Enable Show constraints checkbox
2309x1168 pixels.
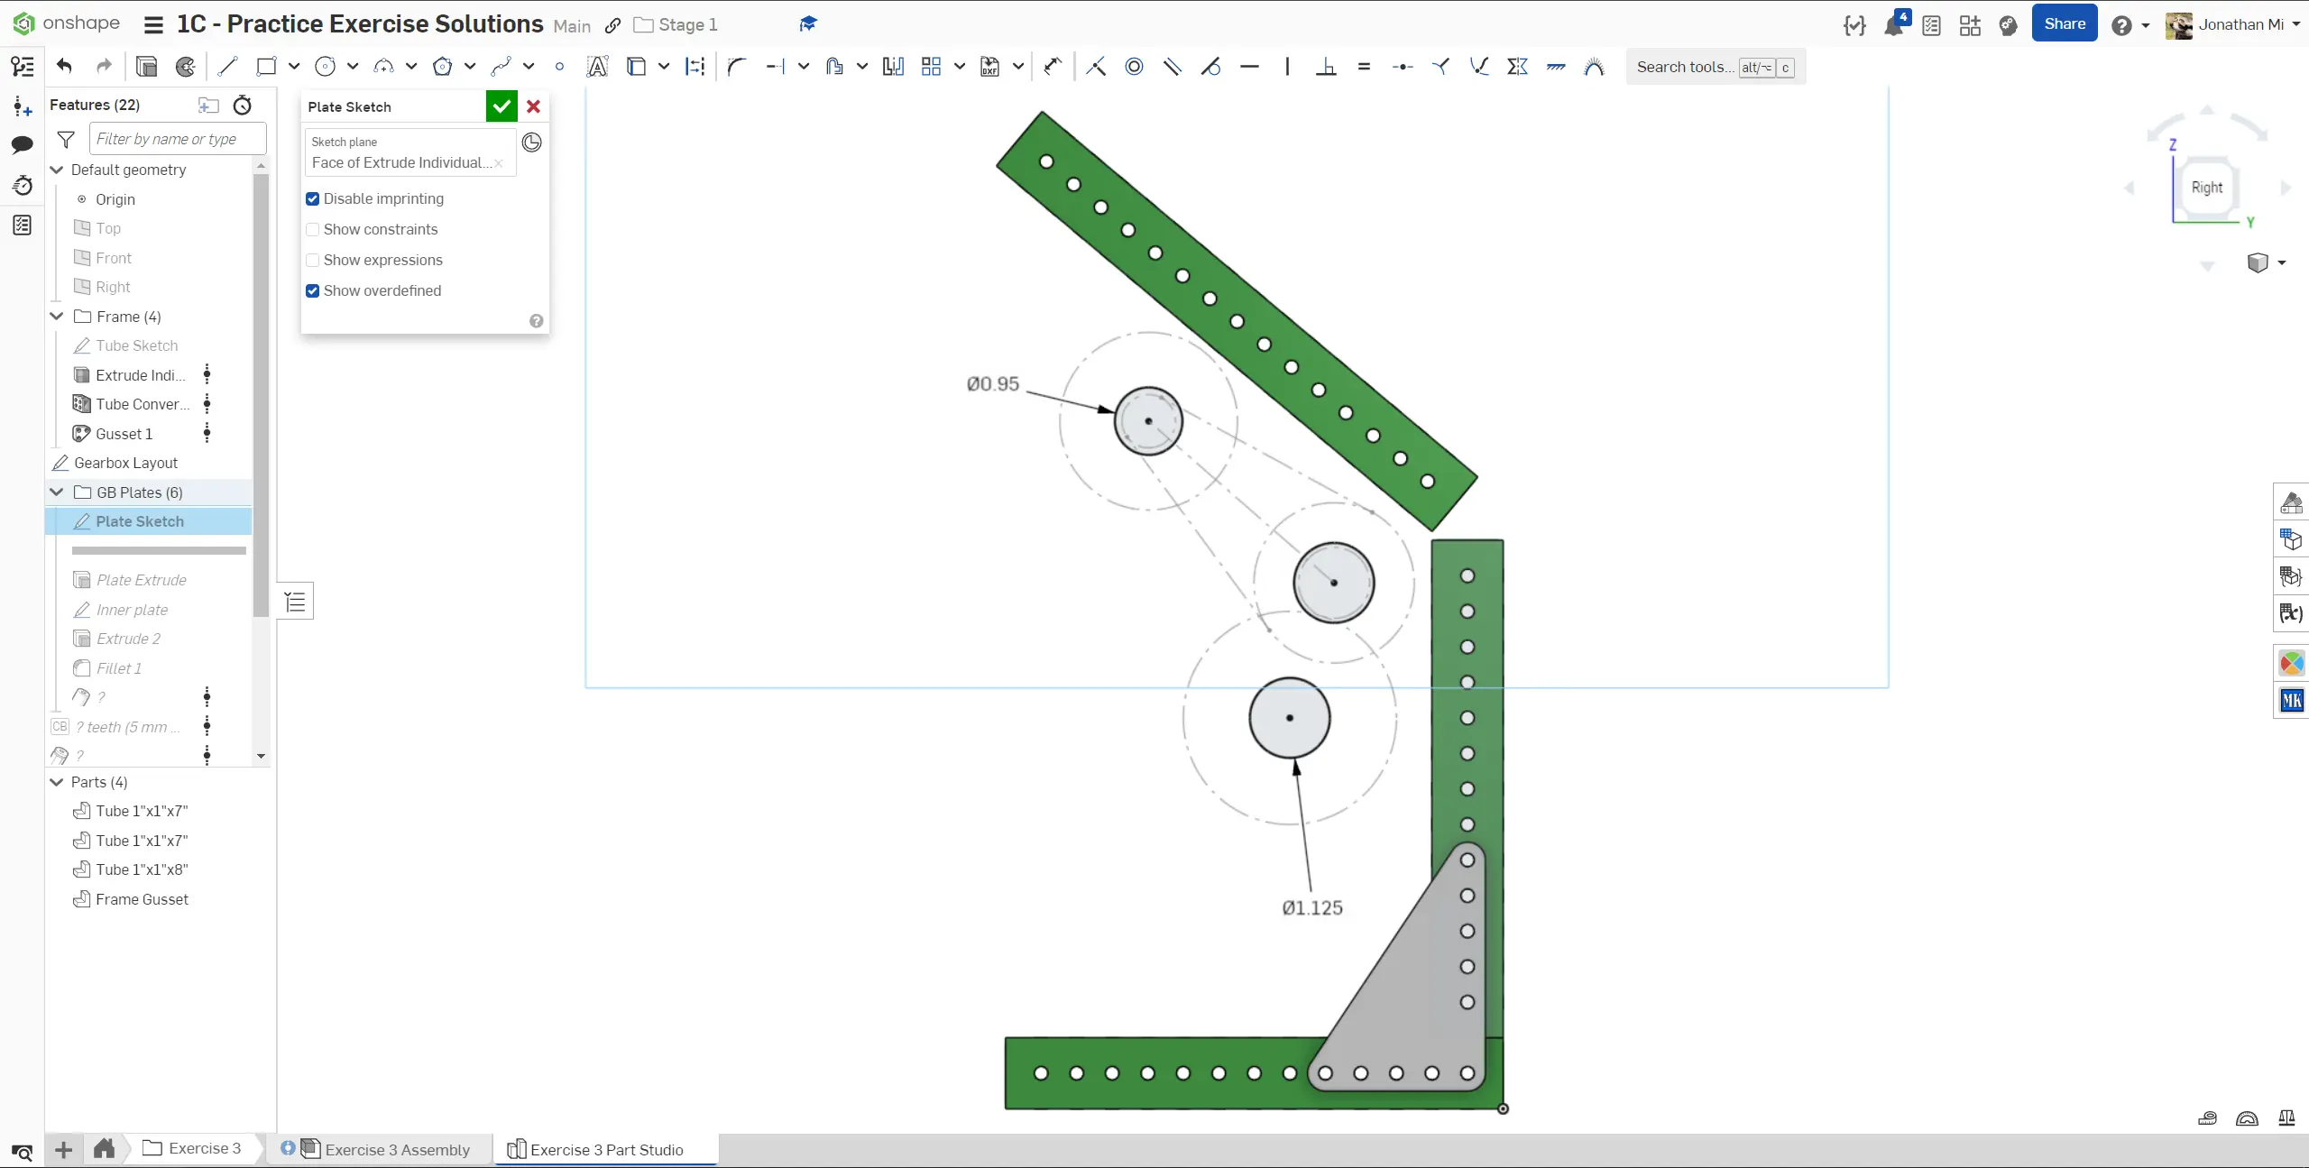(x=313, y=229)
